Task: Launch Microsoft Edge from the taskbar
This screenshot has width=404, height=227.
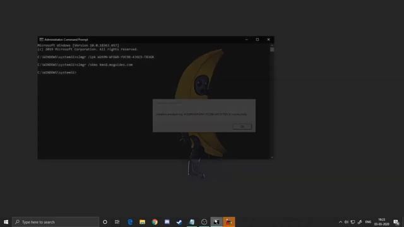Action: coord(130,222)
